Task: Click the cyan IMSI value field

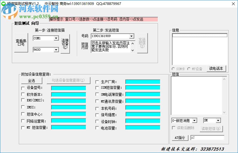Action: 69,107
